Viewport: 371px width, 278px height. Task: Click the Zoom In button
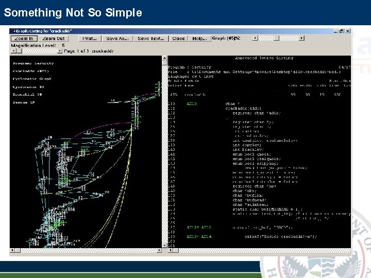pos(24,39)
